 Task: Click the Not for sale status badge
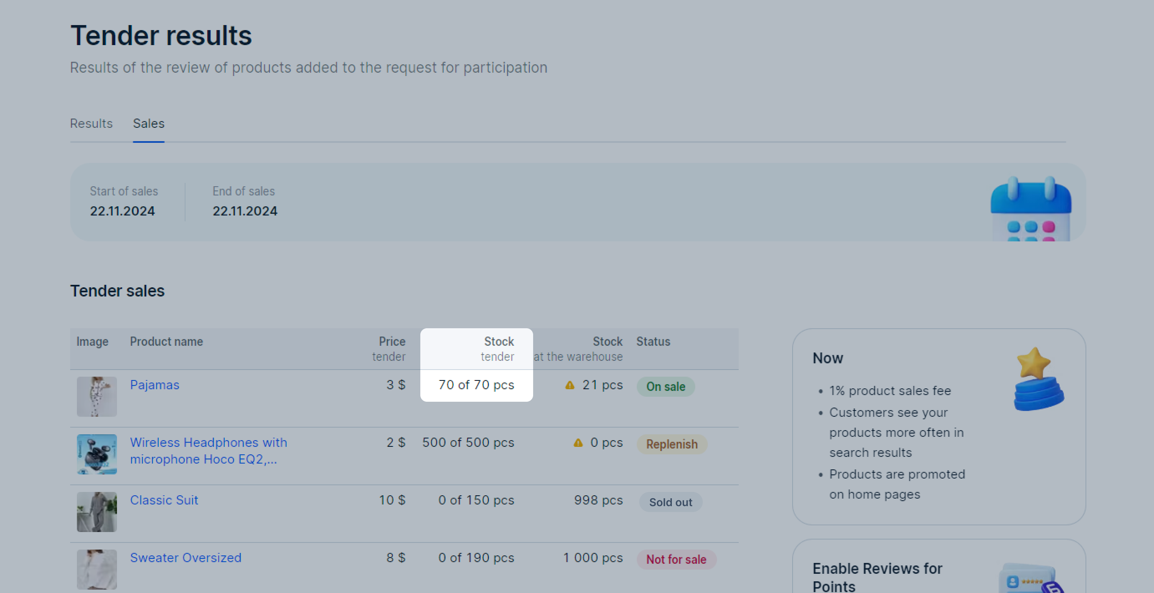[676, 560]
